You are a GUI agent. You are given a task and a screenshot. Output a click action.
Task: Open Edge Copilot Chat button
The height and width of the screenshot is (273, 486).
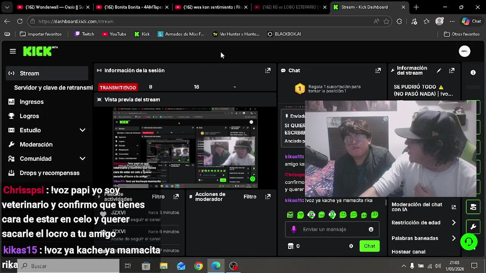coord(472,22)
